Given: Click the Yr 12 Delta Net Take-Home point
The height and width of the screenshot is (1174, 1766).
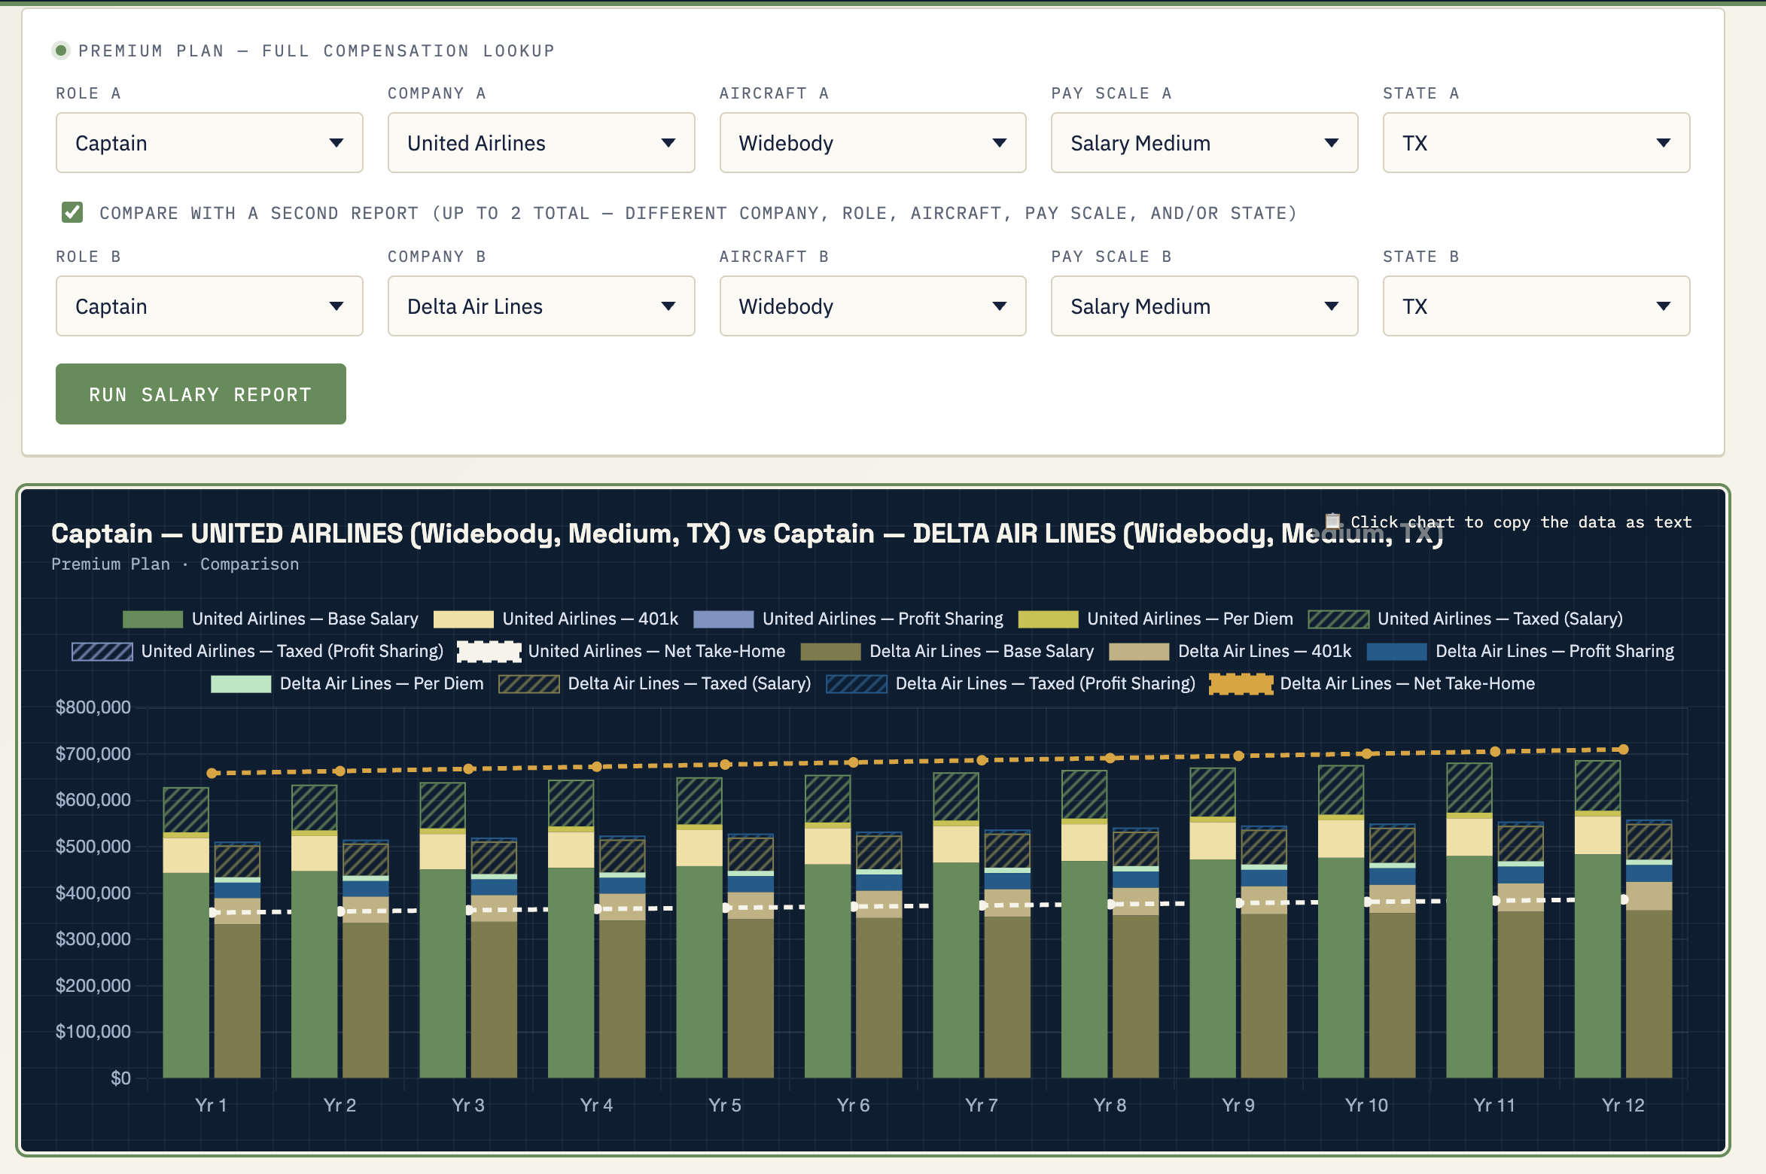Looking at the screenshot, I should (1624, 750).
